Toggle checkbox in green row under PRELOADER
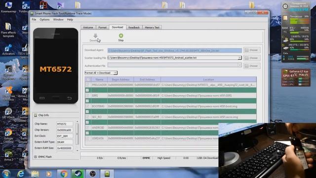The height and width of the screenshot is (178, 316). pyautogui.click(x=87, y=90)
